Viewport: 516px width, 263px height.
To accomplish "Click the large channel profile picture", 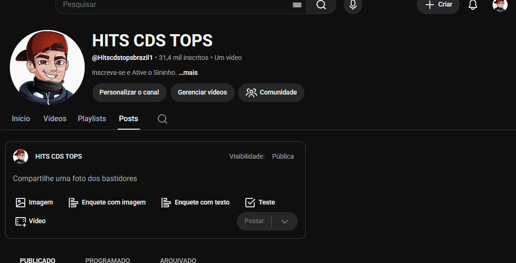I will click(47, 67).
